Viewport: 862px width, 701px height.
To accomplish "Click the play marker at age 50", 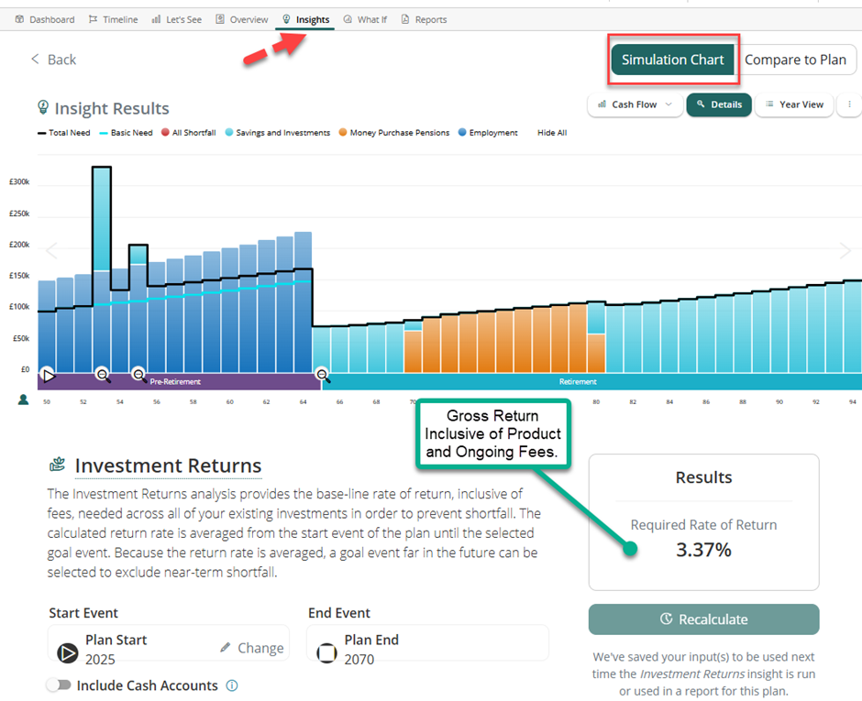I will click(49, 375).
